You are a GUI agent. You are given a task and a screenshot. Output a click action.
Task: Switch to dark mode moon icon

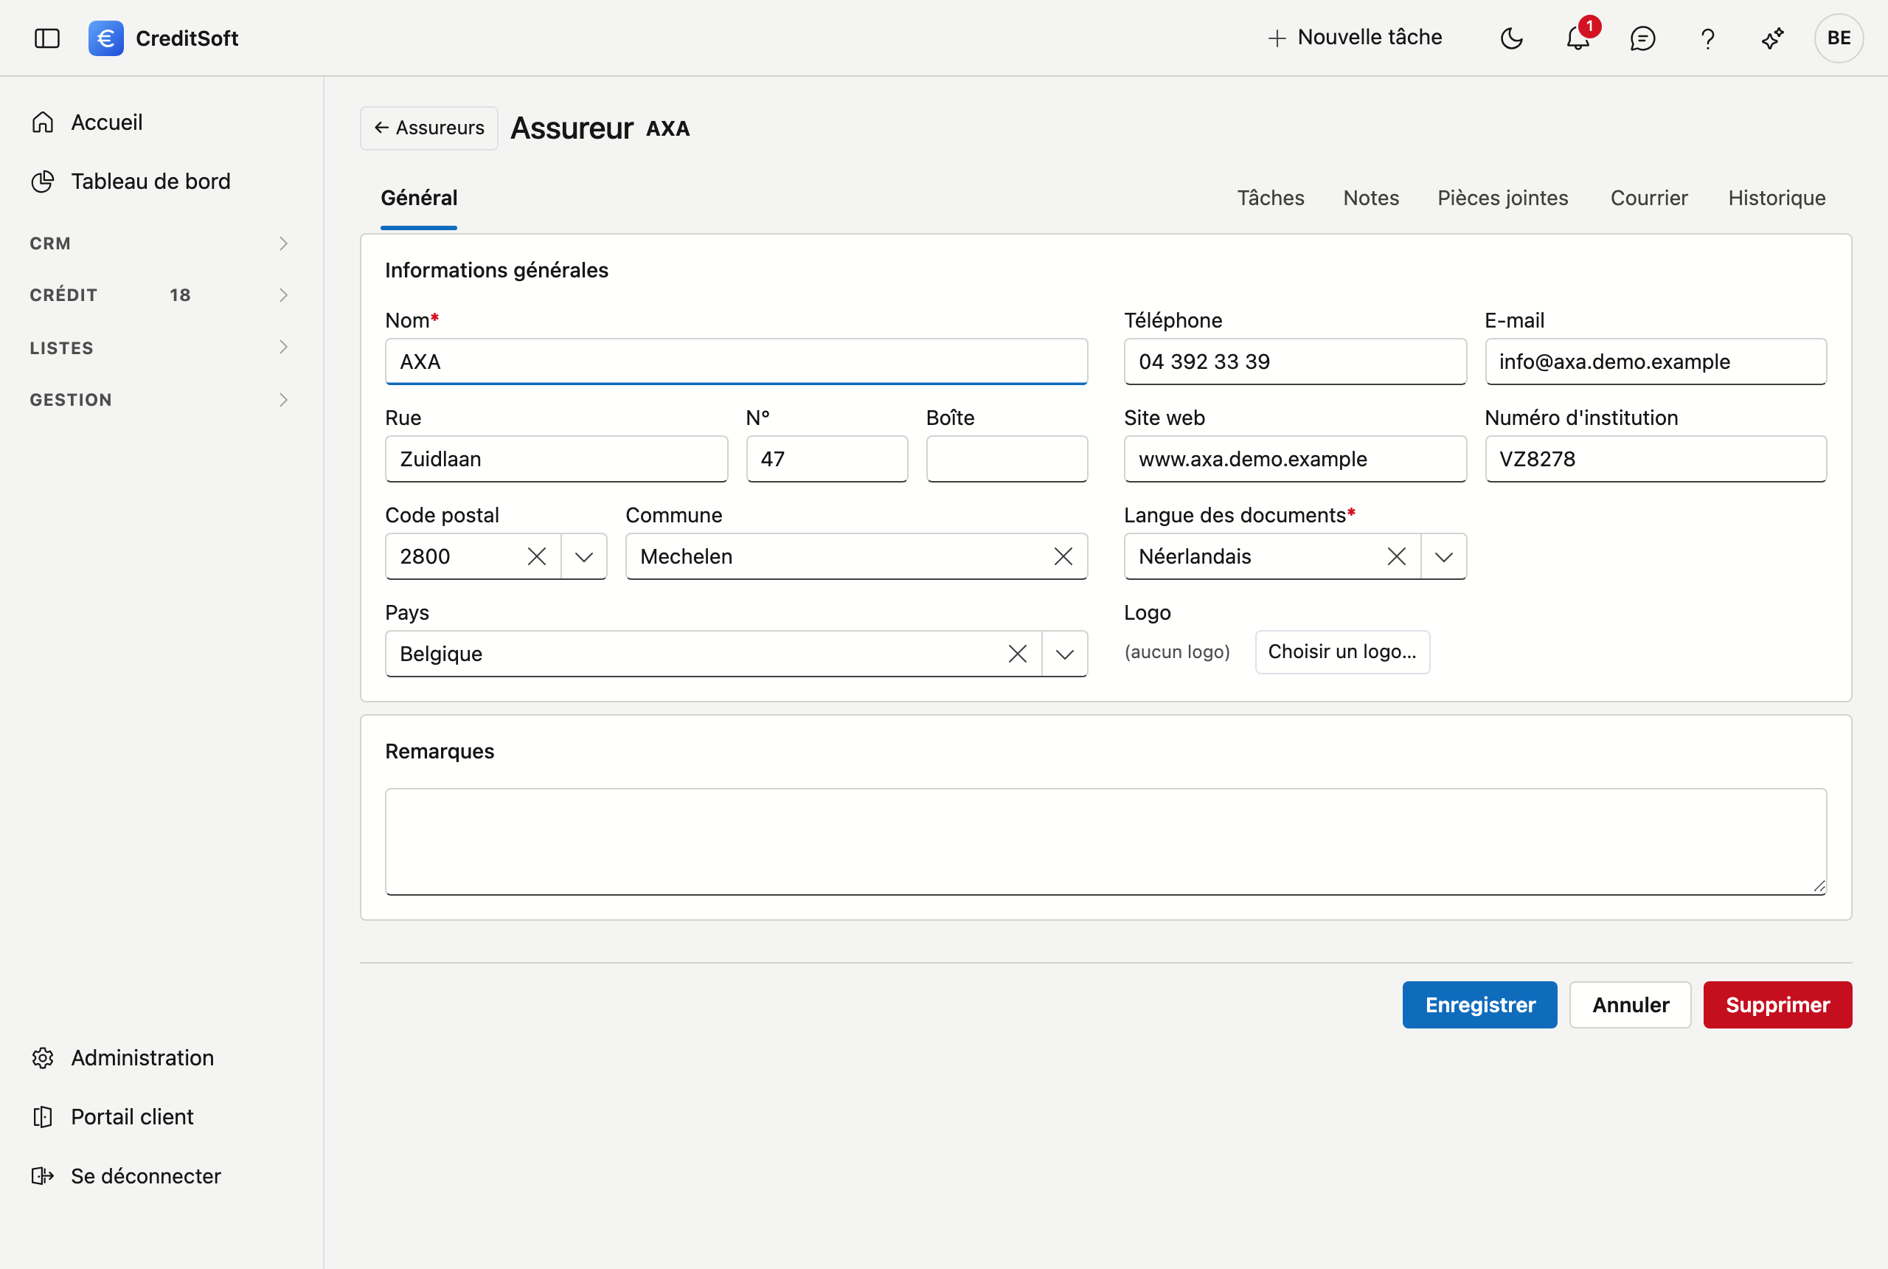(x=1511, y=38)
